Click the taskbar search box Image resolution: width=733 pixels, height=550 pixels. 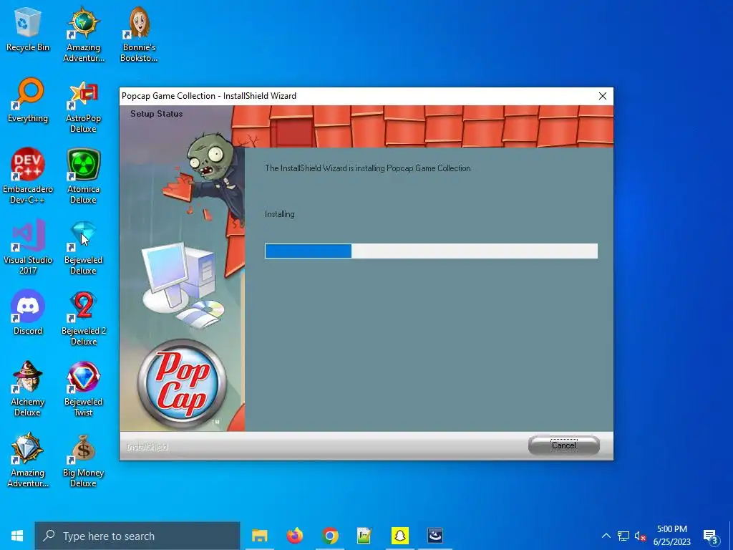[x=137, y=536]
